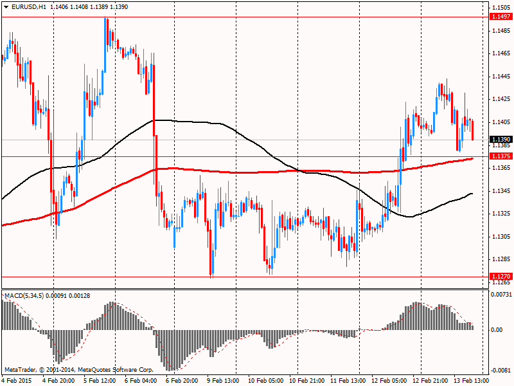Click the price scale value 1.1345
The image size is (514, 386).
click(x=502, y=190)
